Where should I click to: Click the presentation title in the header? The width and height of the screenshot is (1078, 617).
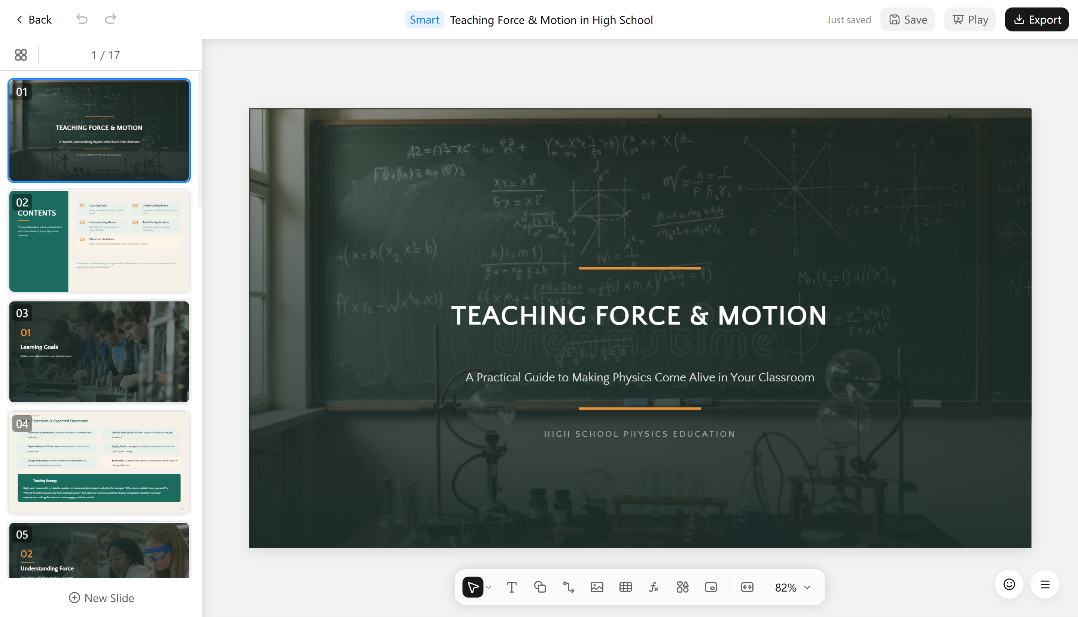(x=551, y=20)
